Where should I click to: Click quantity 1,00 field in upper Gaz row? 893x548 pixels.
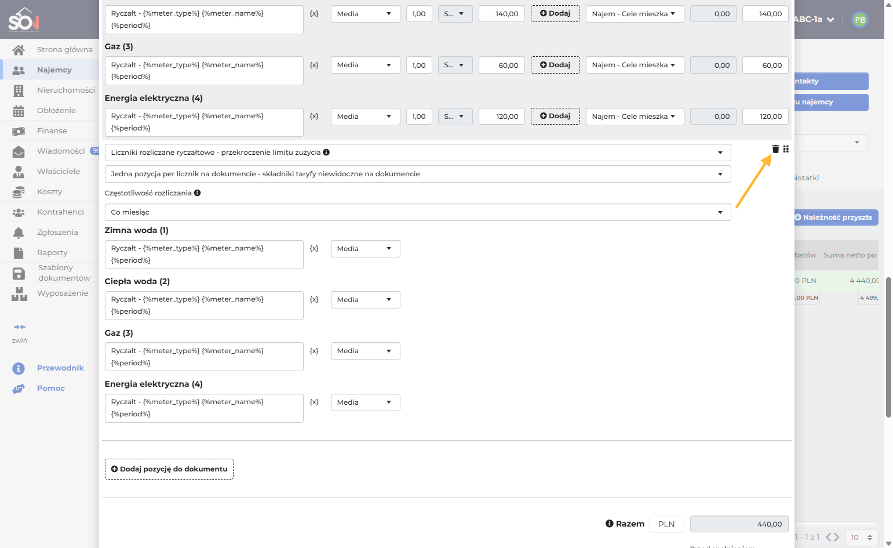pyautogui.click(x=419, y=66)
